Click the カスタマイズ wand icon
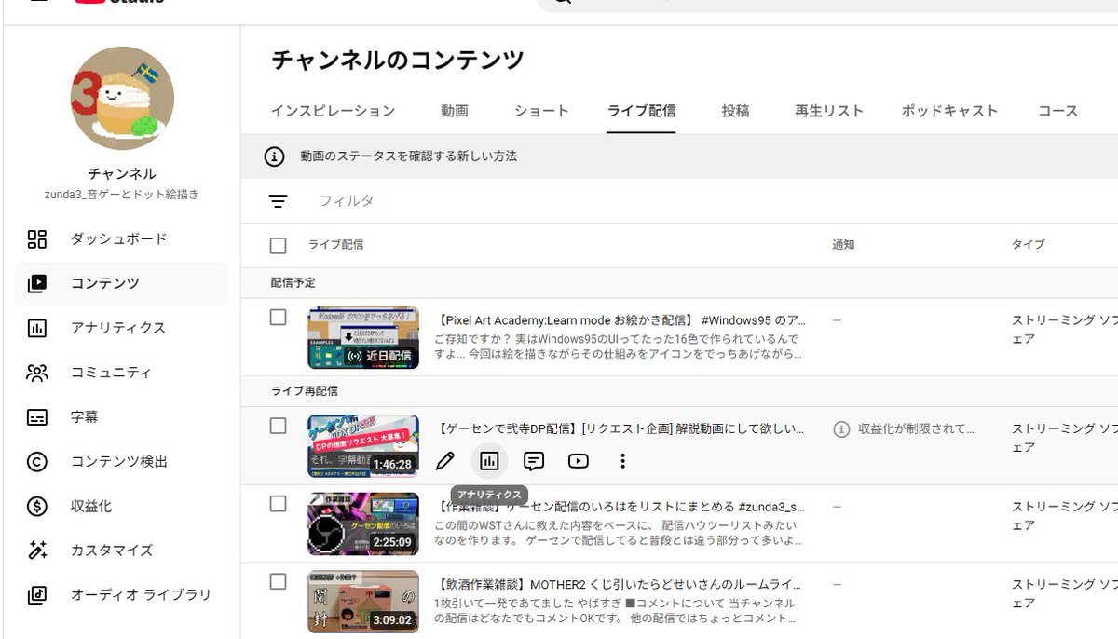This screenshot has width=1118, height=639. pyautogui.click(x=37, y=551)
